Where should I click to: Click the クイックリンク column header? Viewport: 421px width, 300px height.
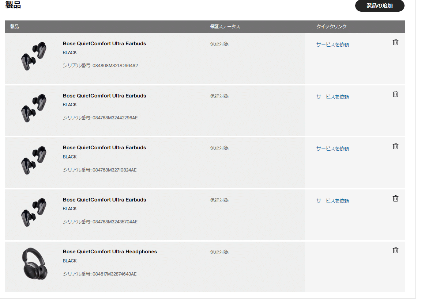(x=331, y=27)
